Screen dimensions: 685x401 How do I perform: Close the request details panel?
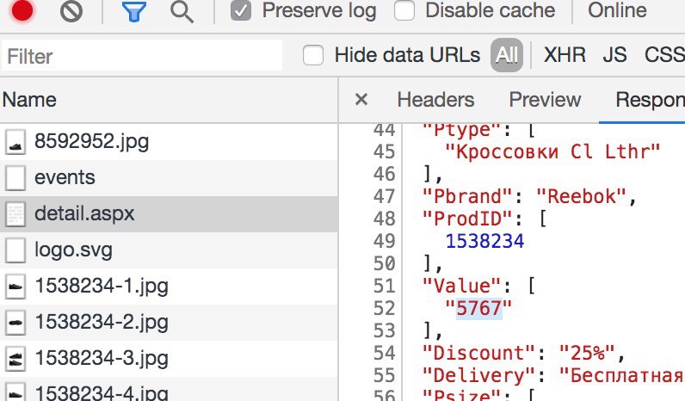click(x=361, y=100)
